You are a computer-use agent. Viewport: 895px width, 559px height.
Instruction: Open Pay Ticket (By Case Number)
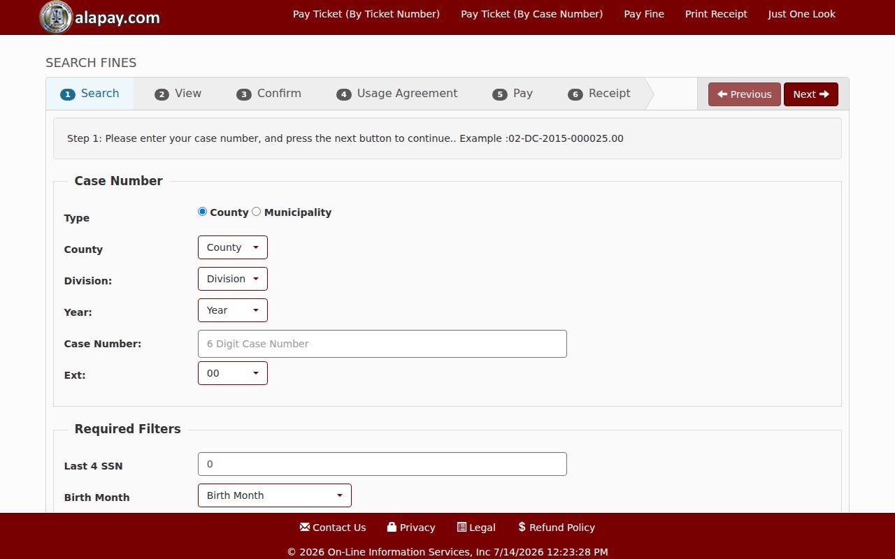pos(532,14)
